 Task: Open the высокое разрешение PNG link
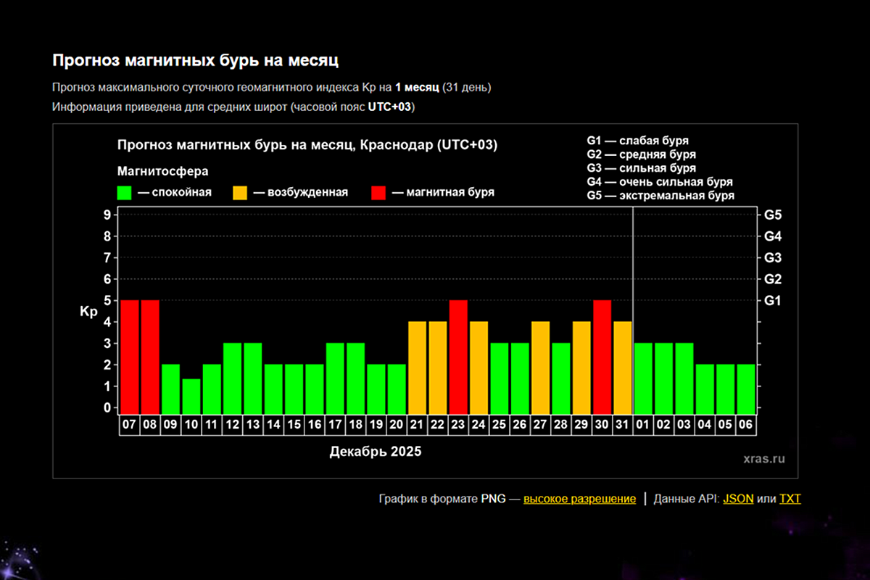579,499
